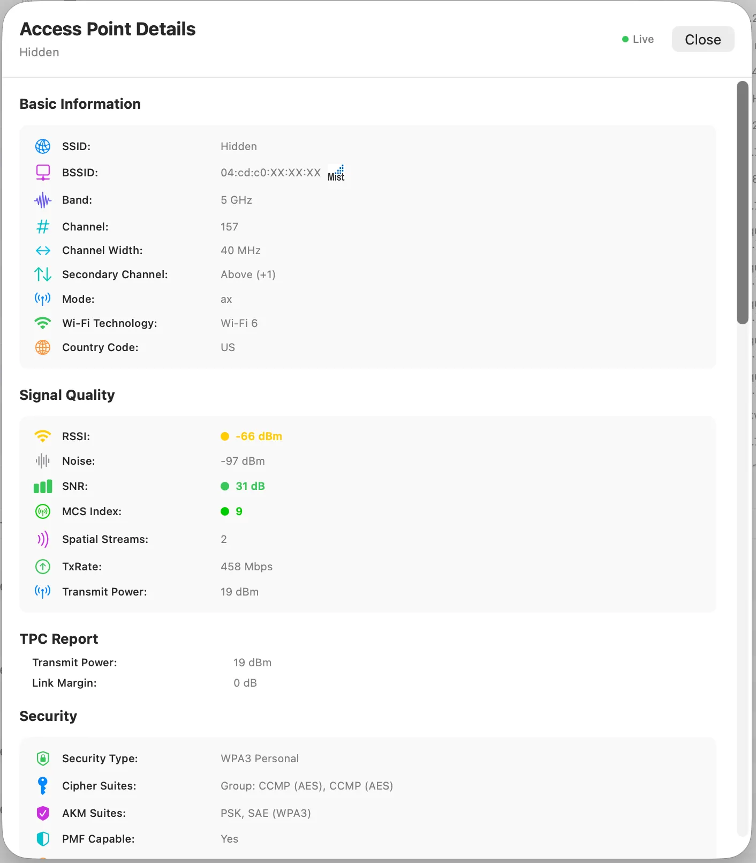Select the Basic Information section header
This screenshot has height=863, width=756.
[x=80, y=103]
